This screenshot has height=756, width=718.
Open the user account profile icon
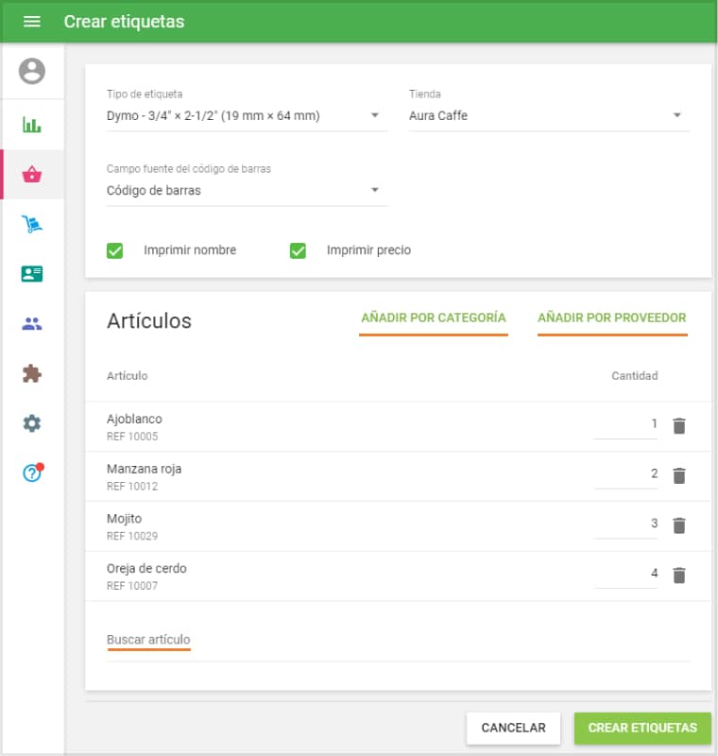click(x=32, y=71)
